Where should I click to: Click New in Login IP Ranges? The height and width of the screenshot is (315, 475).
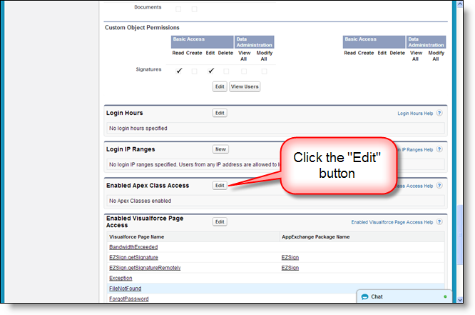pos(220,149)
